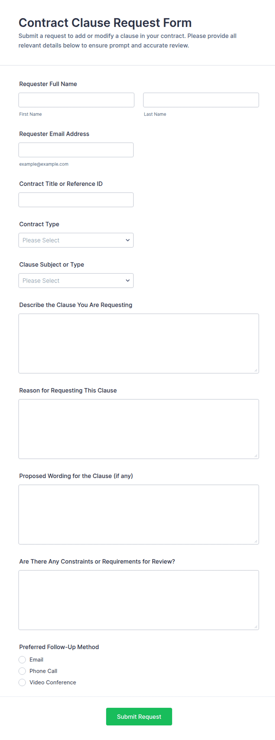
Task: Click the Contract Clause Request Form heading
Action: pos(105,23)
